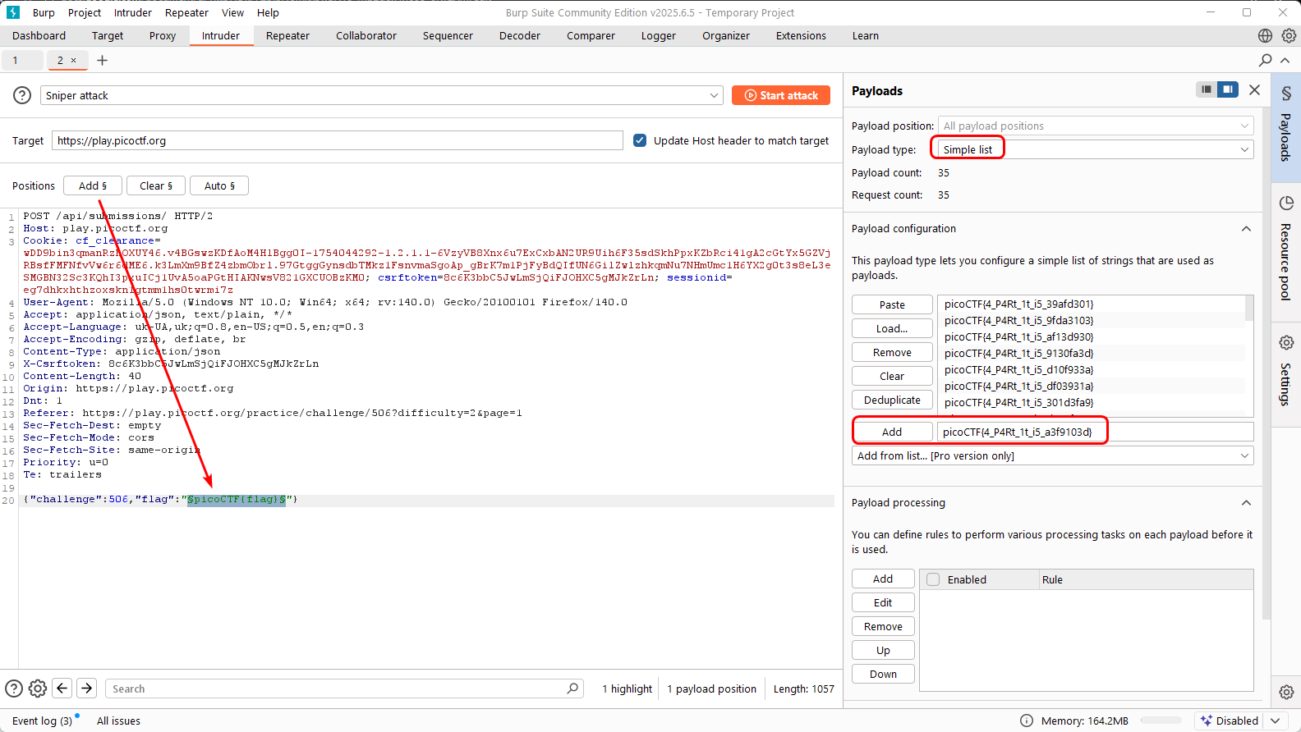Click the forward arrow near search

point(87,689)
